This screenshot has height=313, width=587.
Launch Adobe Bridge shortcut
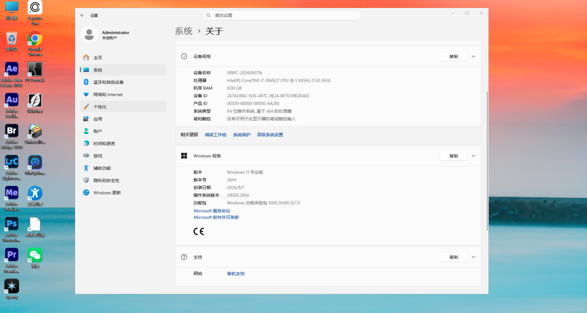11,137
